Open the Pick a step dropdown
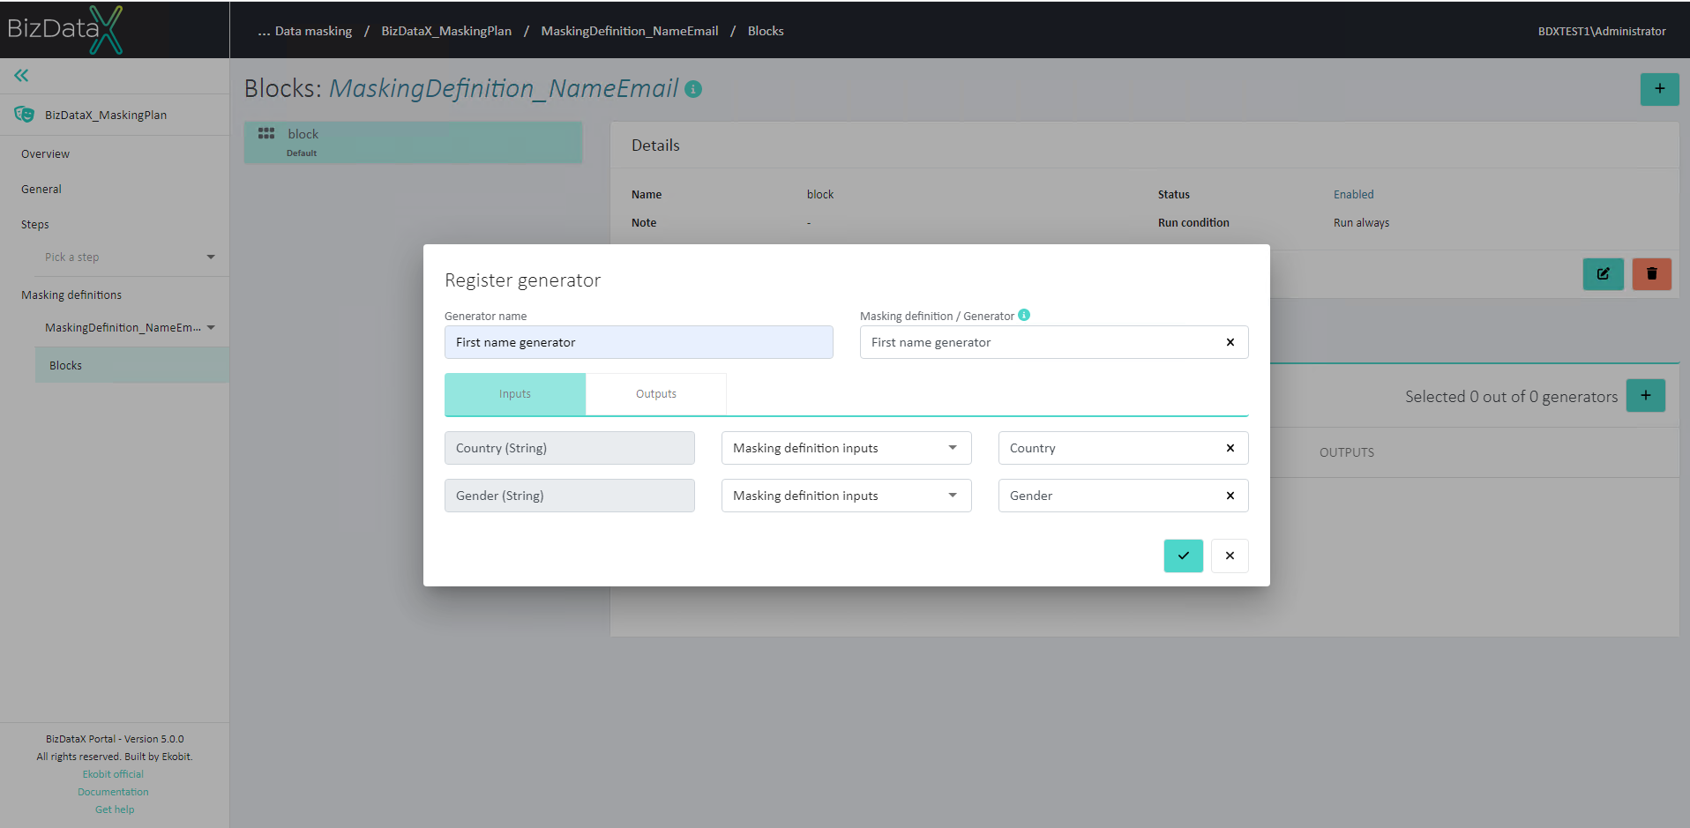 pos(131,257)
